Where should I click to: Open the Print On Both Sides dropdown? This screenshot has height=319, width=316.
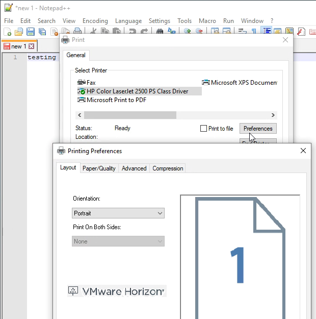tap(118, 241)
